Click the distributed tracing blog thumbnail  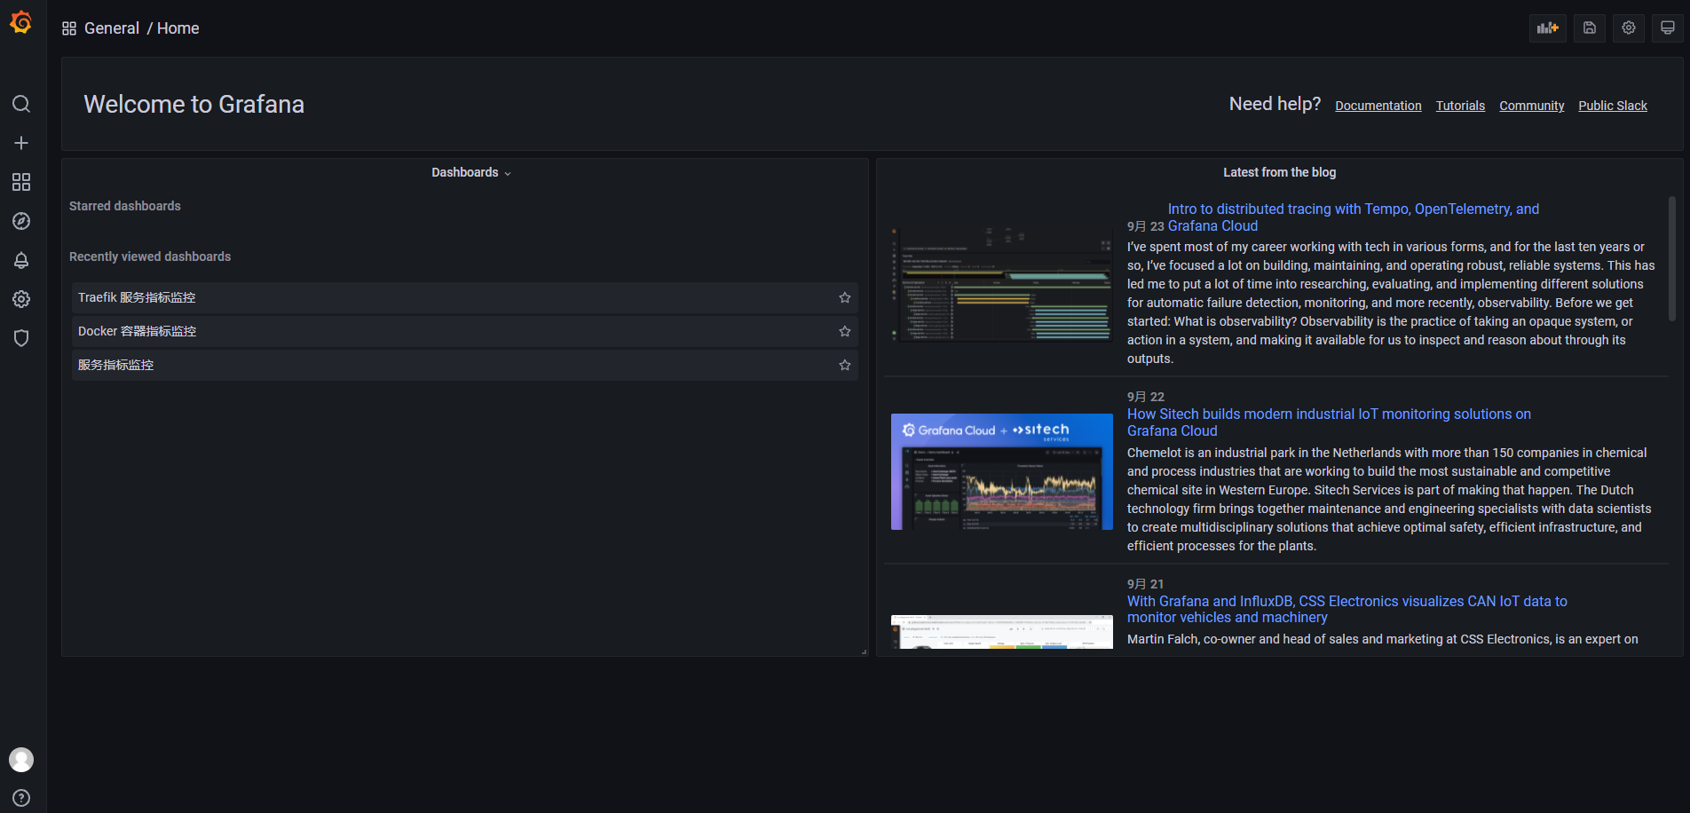pyautogui.click(x=1002, y=284)
